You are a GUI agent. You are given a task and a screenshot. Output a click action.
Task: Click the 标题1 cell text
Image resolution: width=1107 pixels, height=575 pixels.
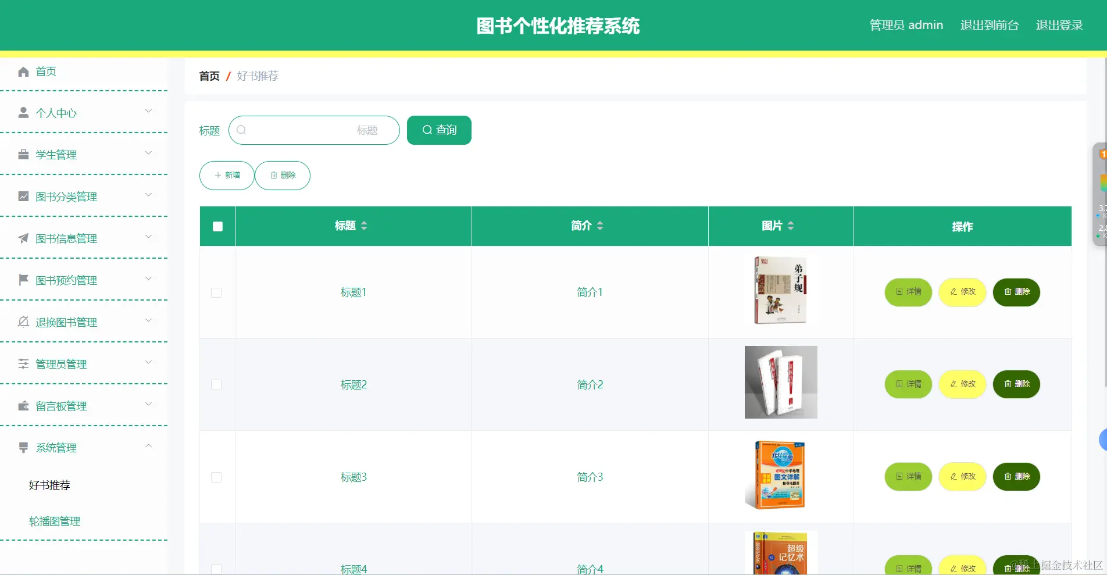(x=353, y=292)
